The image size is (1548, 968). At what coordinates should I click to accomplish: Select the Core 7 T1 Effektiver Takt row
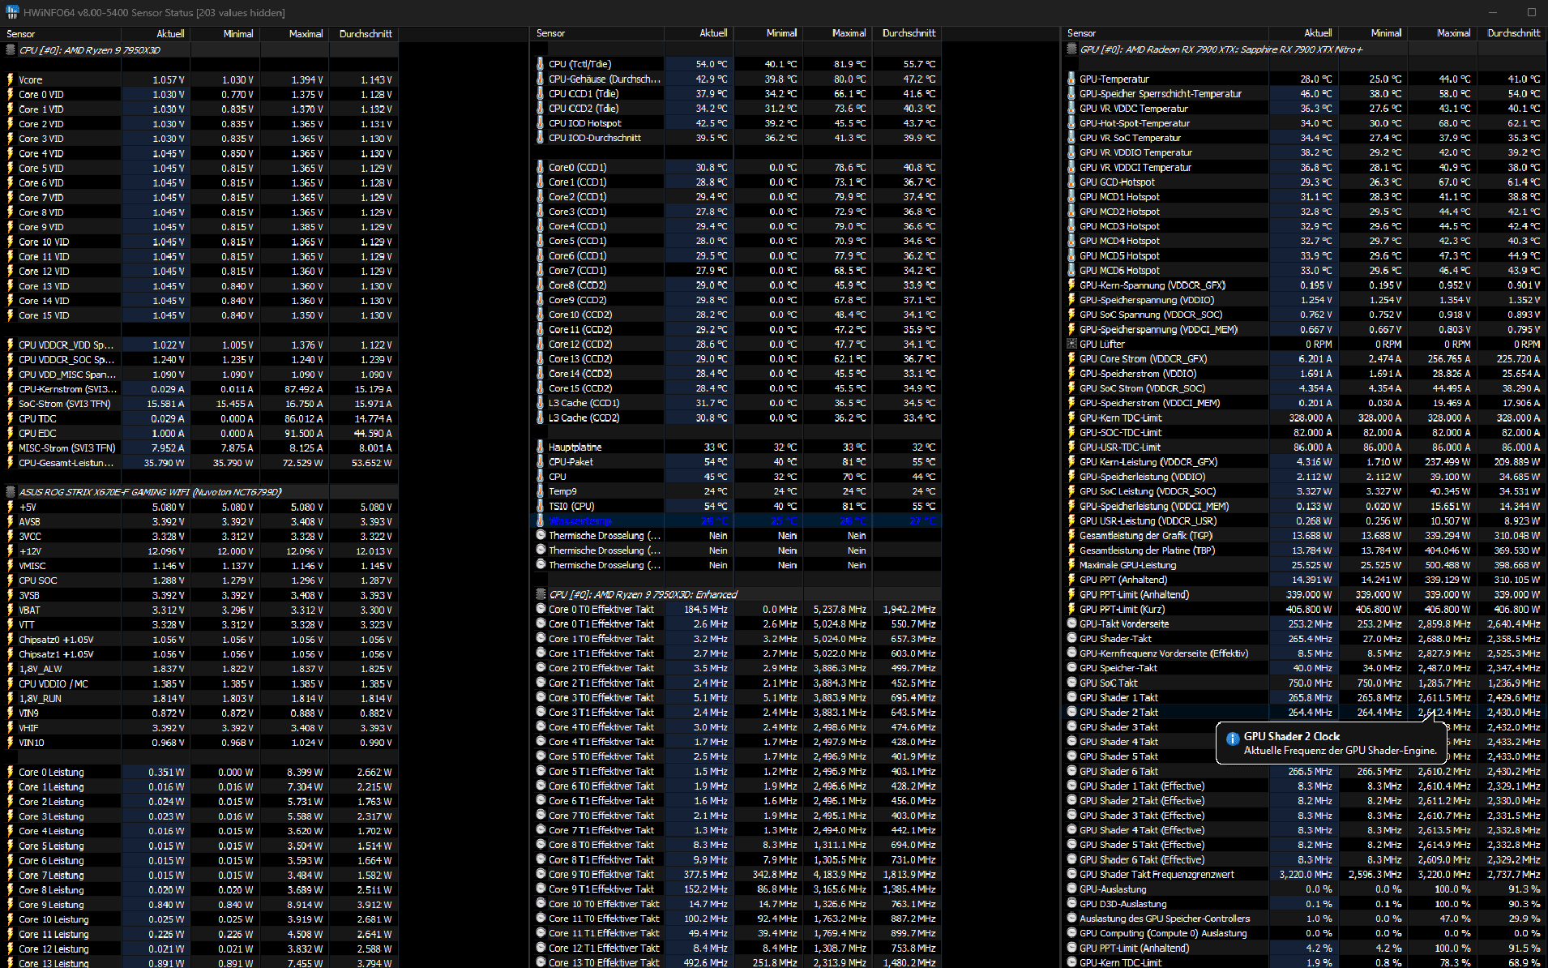click(737, 830)
